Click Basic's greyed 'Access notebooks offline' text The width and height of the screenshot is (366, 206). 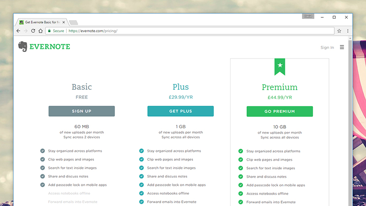(69, 193)
